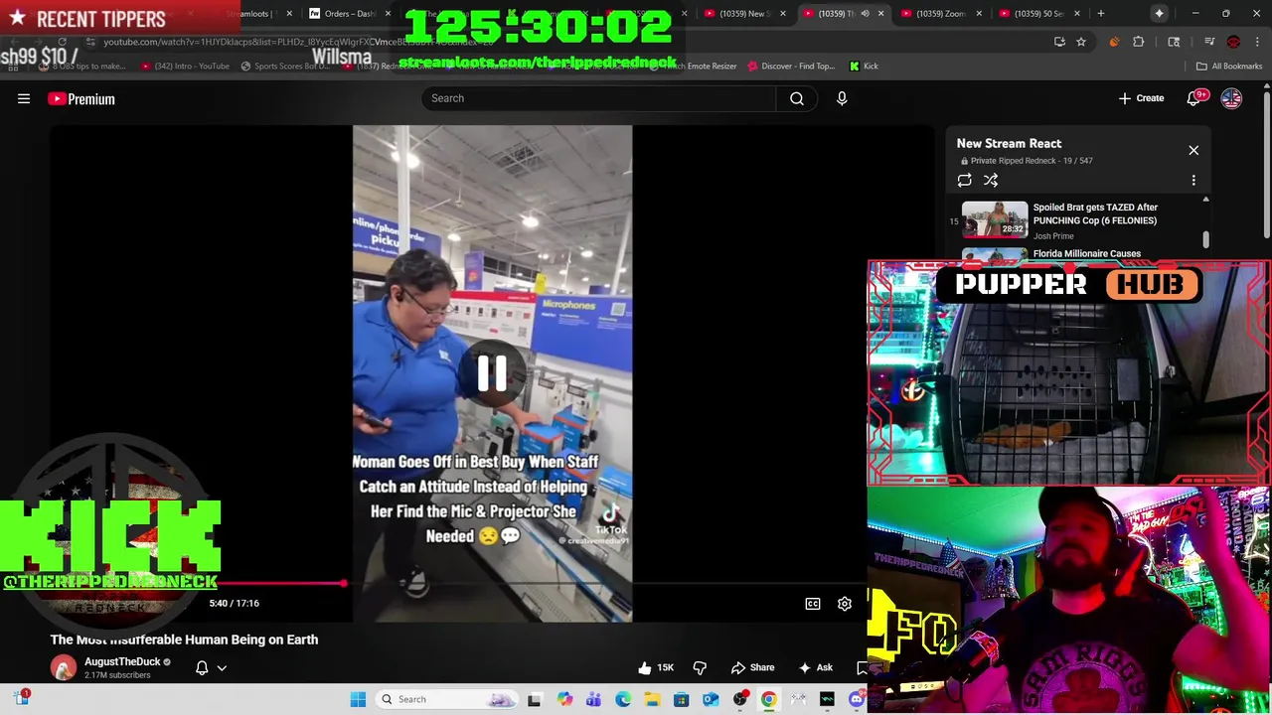
Task: Open the Sports Scores bookmark
Action: click(x=284, y=66)
